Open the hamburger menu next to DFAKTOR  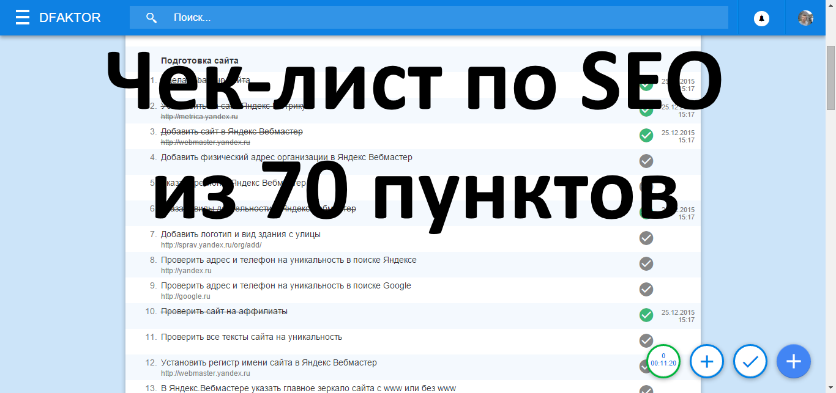pyautogui.click(x=23, y=18)
